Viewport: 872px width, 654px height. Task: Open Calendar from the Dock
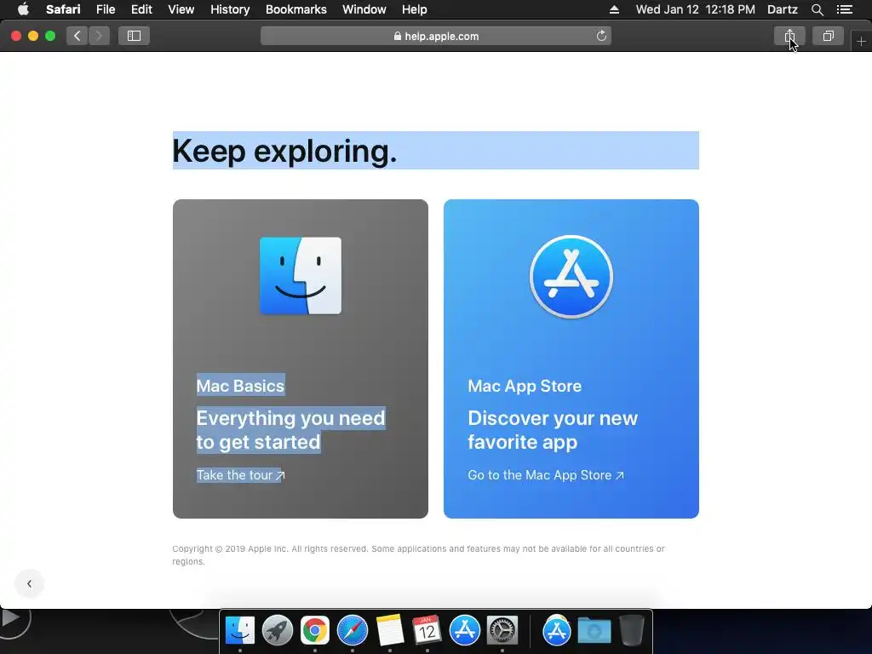[427, 631]
